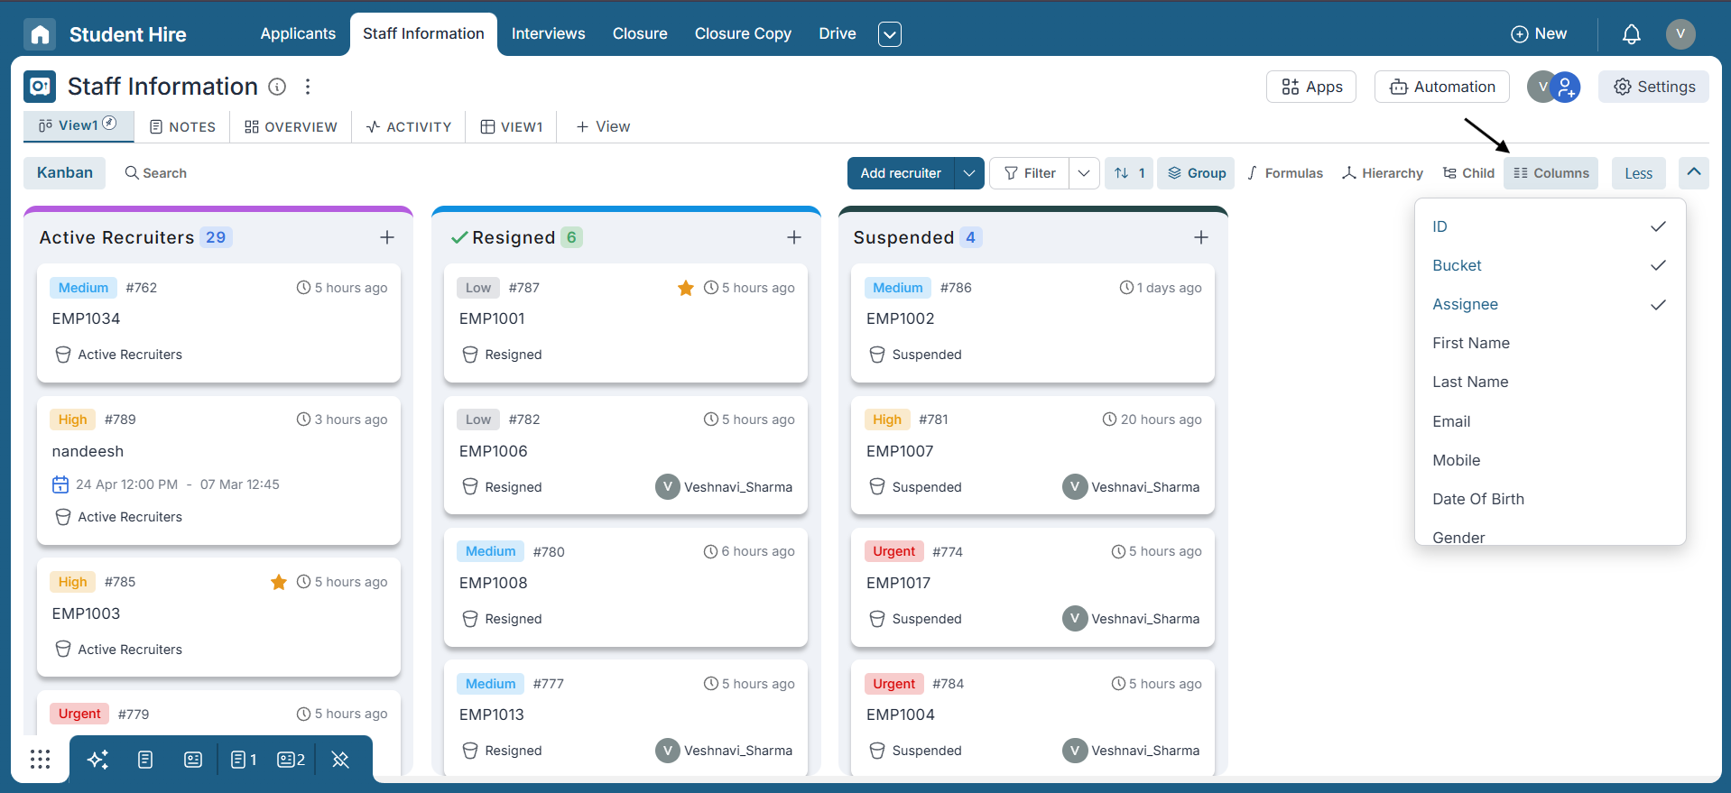1731x793 pixels.
Task: Open Formulas in the toolbar
Action: pyautogui.click(x=1285, y=173)
